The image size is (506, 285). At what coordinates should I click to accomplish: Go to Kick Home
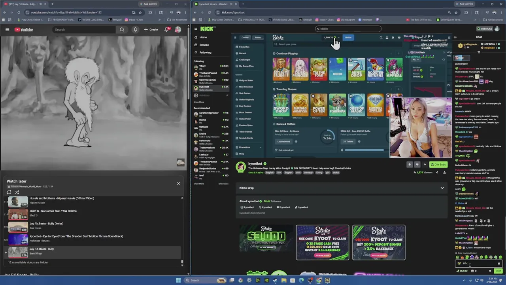tap(203, 37)
